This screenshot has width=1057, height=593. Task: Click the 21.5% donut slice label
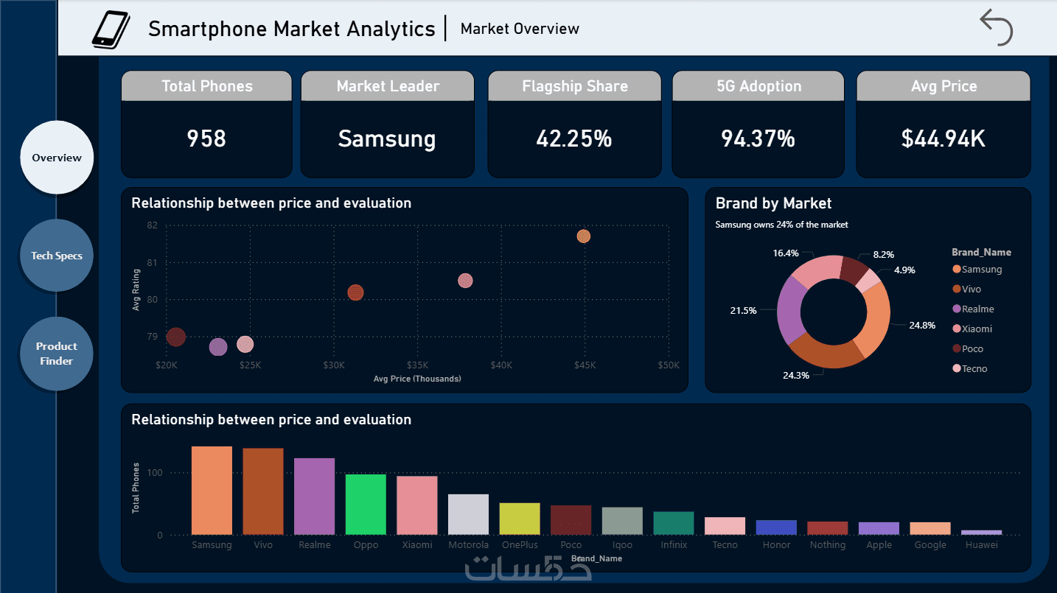(x=743, y=311)
